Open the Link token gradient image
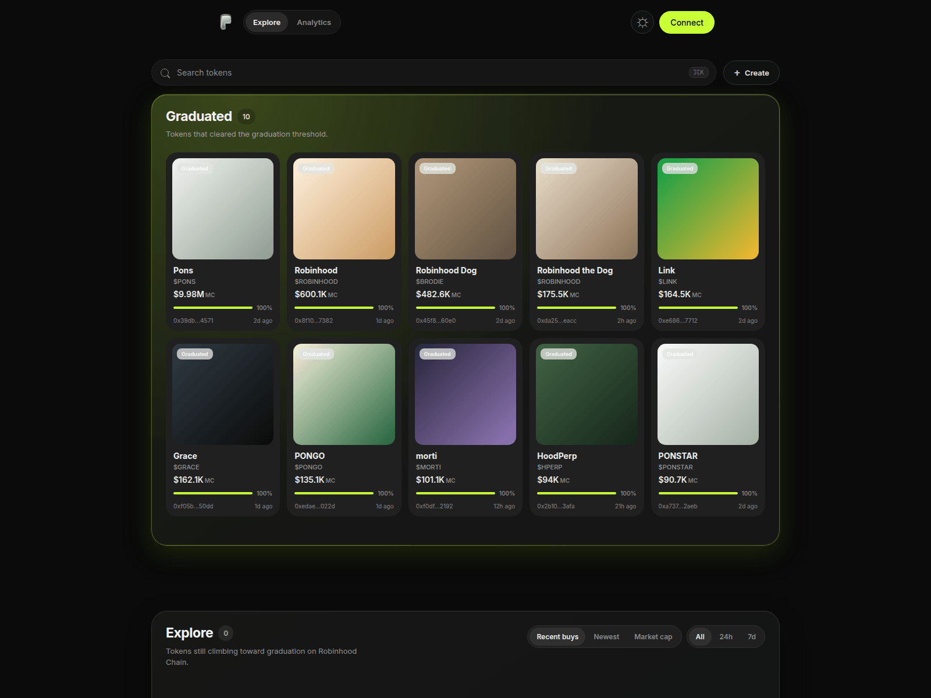 (708, 209)
